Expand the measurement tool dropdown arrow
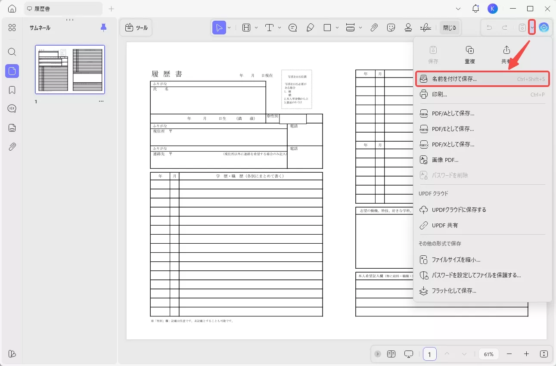Viewport: 556px width, 366px height. click(360, 28)
